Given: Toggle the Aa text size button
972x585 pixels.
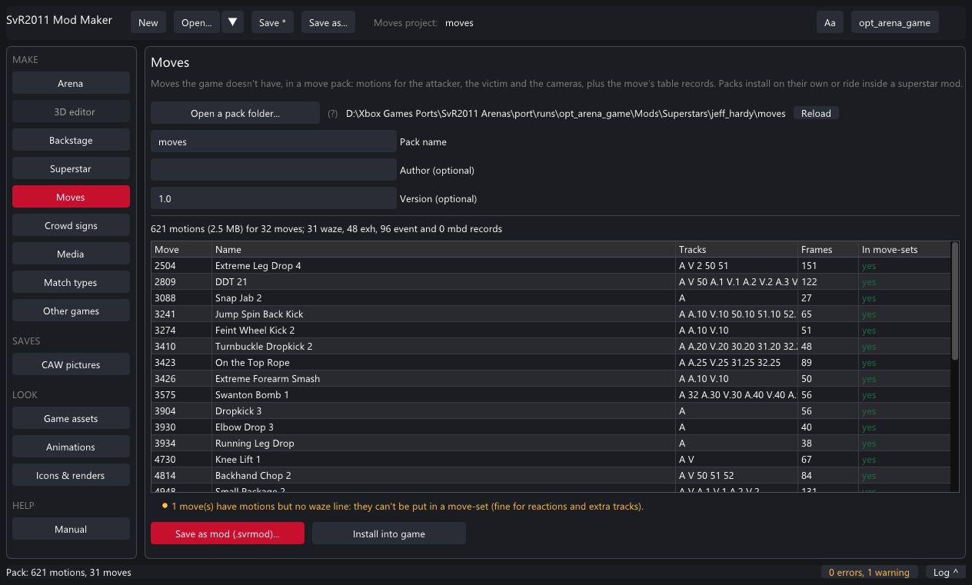Looking at the screenshot, I should [830, 22].
